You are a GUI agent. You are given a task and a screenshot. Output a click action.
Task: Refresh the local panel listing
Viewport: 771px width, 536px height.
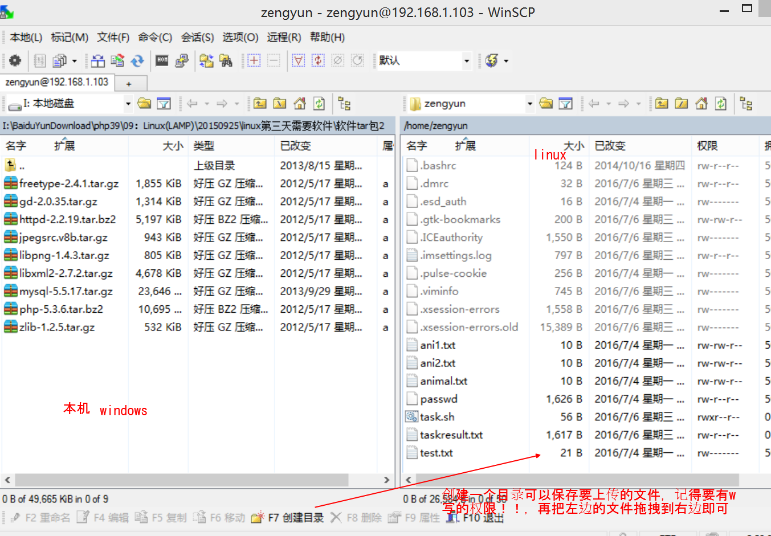pyautogui.click(x=319, y=103)
